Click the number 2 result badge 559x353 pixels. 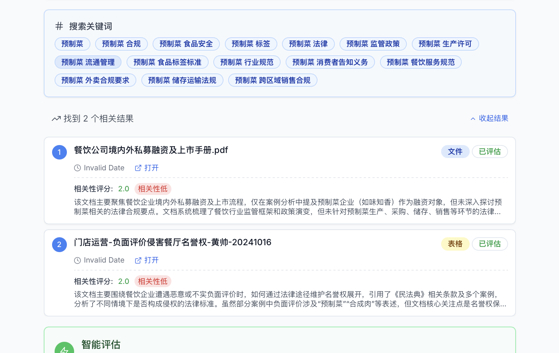(59, 244)
